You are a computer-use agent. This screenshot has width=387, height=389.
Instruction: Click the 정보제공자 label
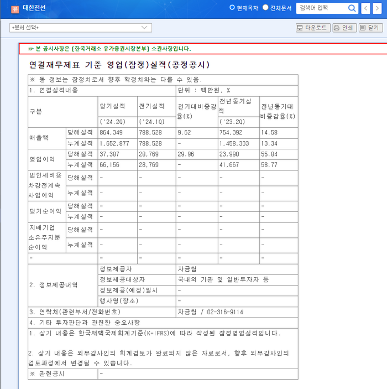(x=116, y=269)
